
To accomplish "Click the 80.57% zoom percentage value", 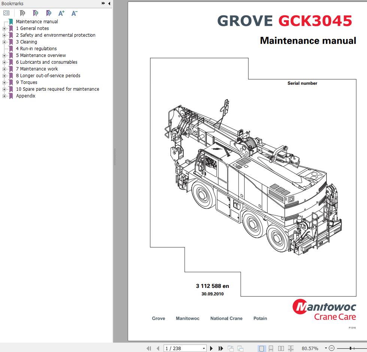I will point(310,349).
